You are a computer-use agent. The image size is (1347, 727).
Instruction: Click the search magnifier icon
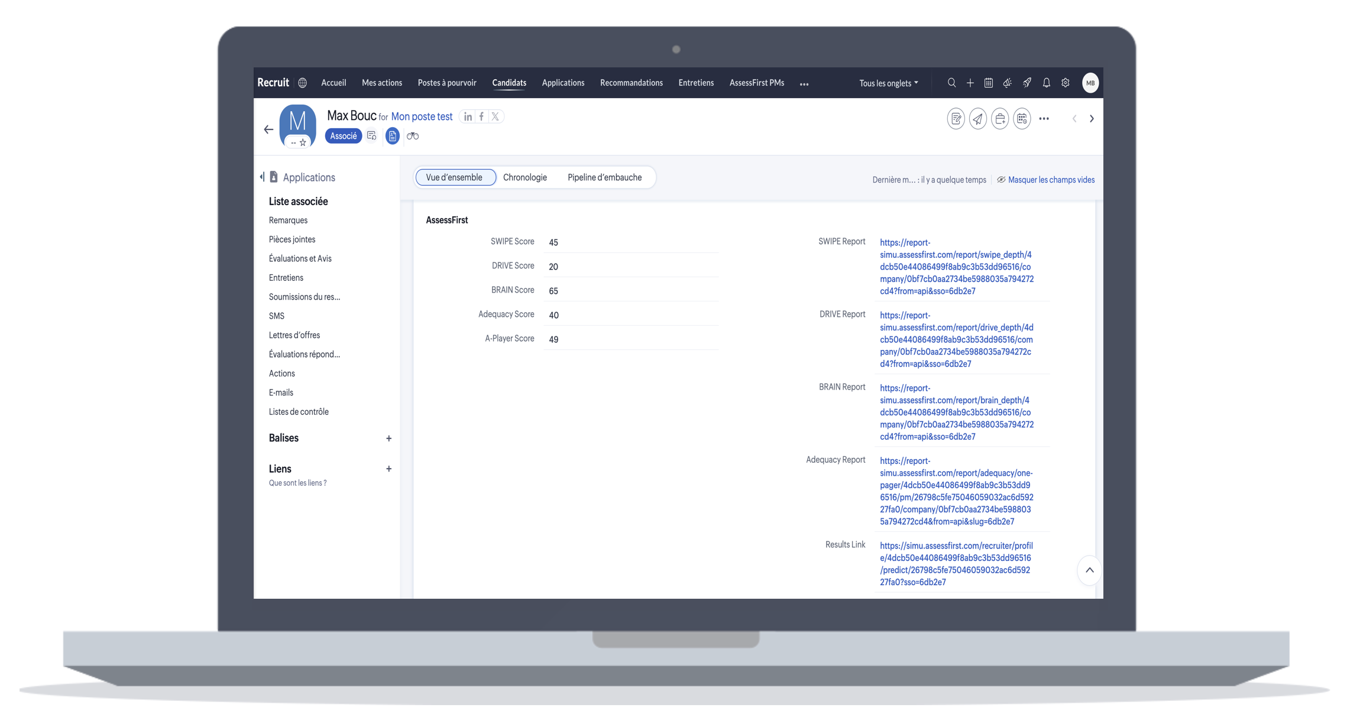pyautogui.click(x=951, y=83)
